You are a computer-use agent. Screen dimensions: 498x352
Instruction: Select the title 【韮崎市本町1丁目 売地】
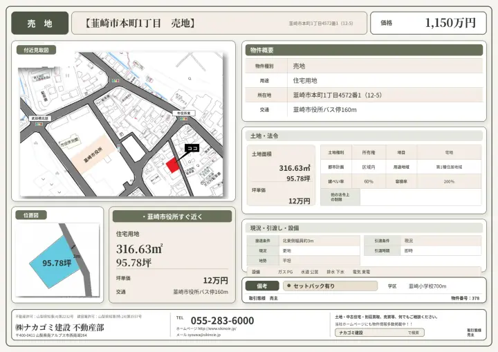140,23
